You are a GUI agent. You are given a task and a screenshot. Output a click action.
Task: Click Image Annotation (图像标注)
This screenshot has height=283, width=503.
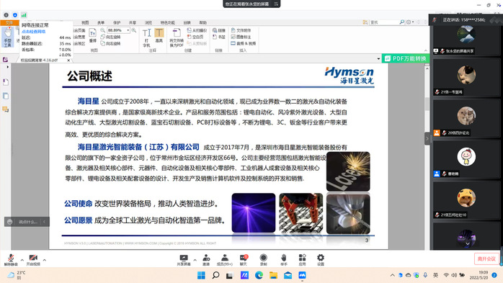pyautogui.click(x=241, y=37)
